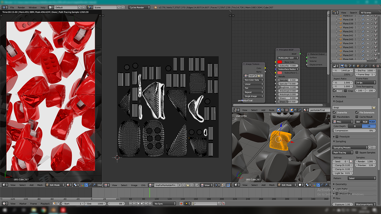This screenshot has width=381, height=214.
Task: Open the UVs menu in image editor
Action: [x=143, y=185]
